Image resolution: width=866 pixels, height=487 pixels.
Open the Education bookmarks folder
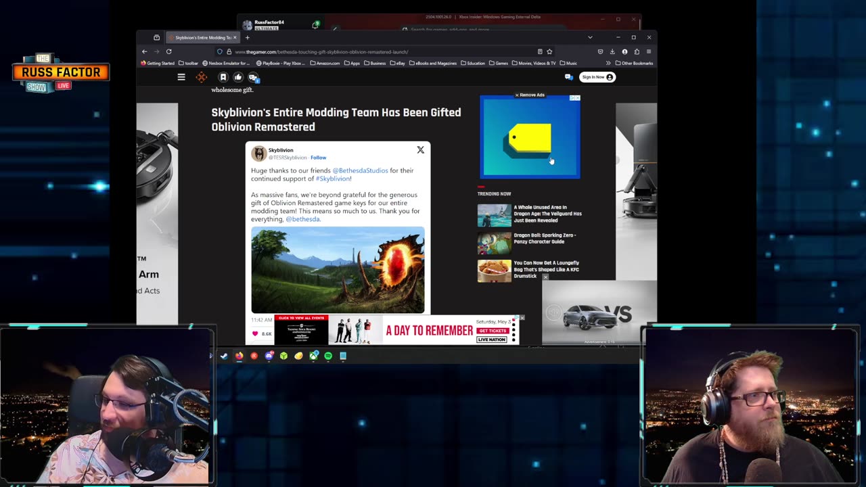pos(473,63)
